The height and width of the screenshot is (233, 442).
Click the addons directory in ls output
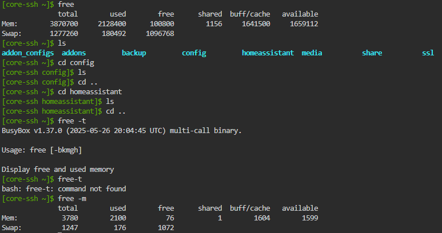(x=74, y=53)
